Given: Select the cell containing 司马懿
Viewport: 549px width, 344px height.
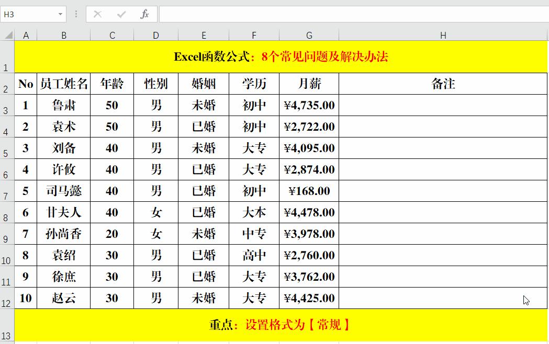Looking at the screenshot, I should click(64, 191).
